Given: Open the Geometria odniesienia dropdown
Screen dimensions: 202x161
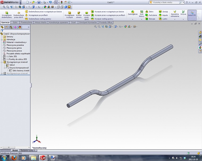Looking at the screenshot, I should 175,19.
